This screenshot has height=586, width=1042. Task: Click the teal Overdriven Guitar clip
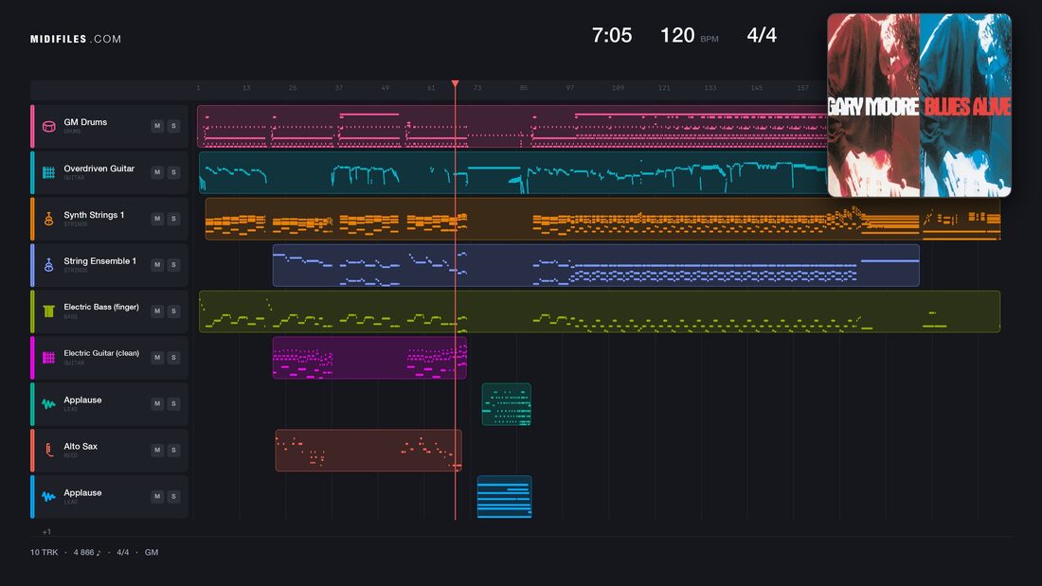coord(513,172)
